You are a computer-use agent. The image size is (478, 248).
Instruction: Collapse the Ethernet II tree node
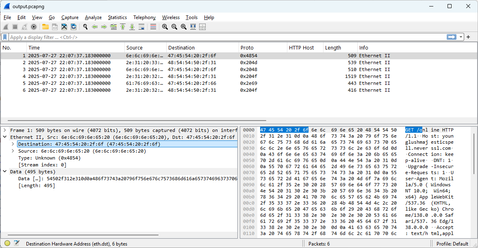click(5, 137)
